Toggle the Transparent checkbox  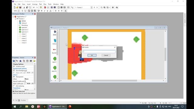pos(14,77)
